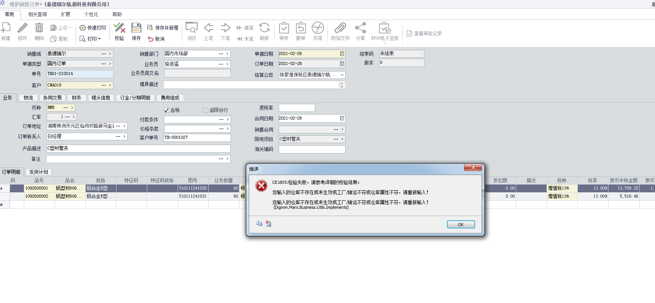
Task: Click the 退税率 input field
Action: pyautogui.click(x=297, y=108)
